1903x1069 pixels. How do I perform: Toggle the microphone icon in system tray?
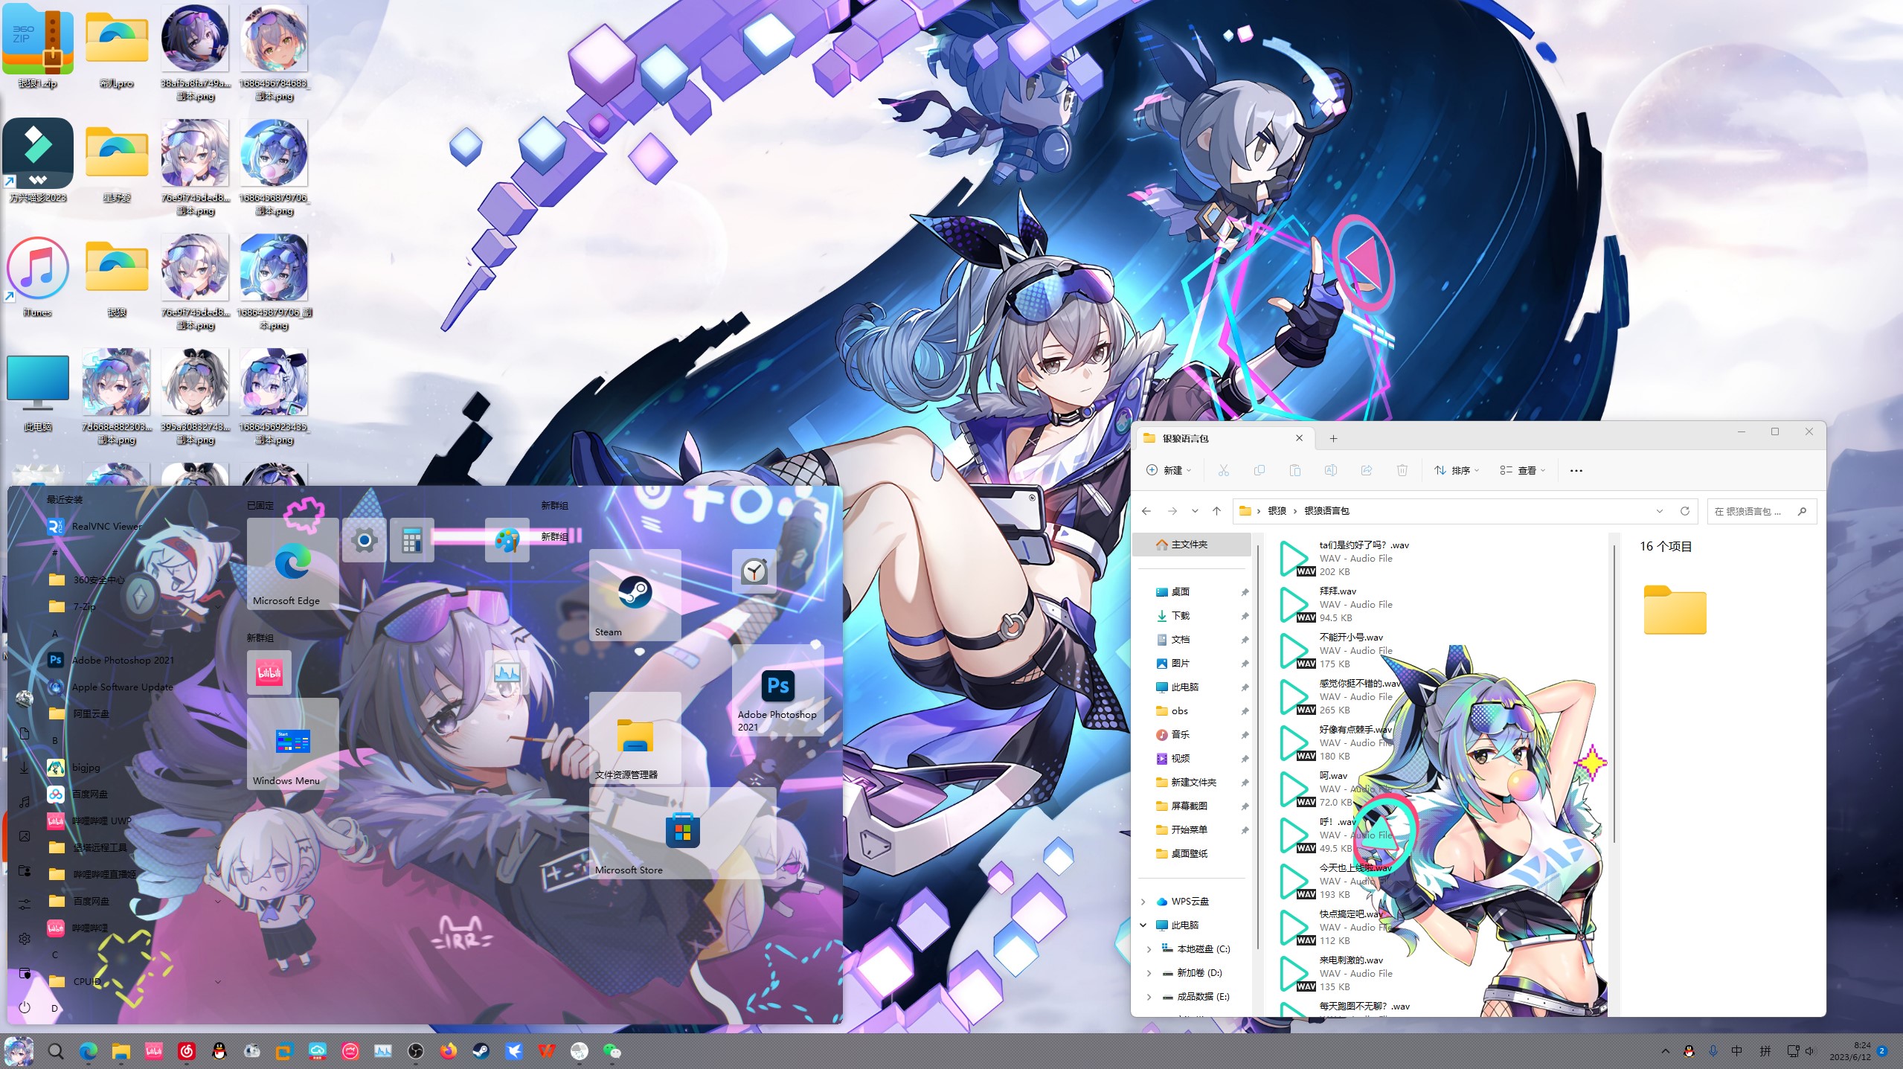click(x=1713, y=1051)
